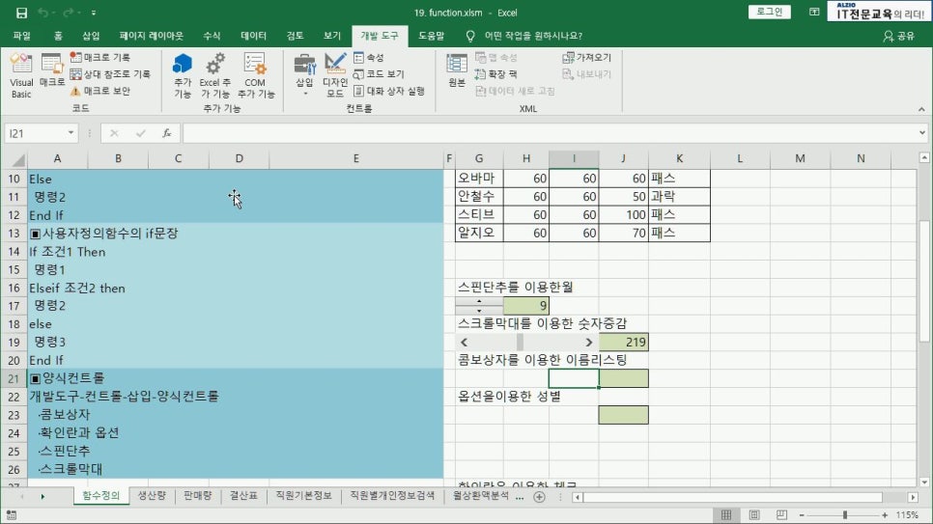Click 대화 상자 실행
Image resolution: width=933 pixels, height=524 pixels.
click(389, 91)
